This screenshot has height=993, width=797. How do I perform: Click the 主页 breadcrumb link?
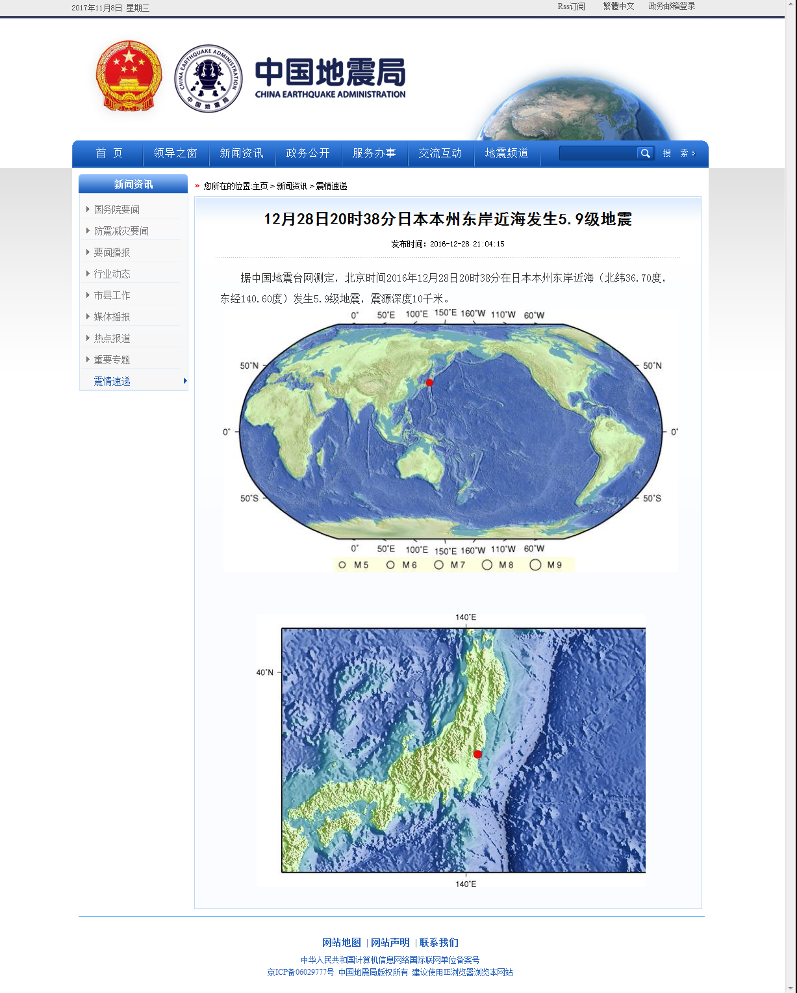point(260,186)
